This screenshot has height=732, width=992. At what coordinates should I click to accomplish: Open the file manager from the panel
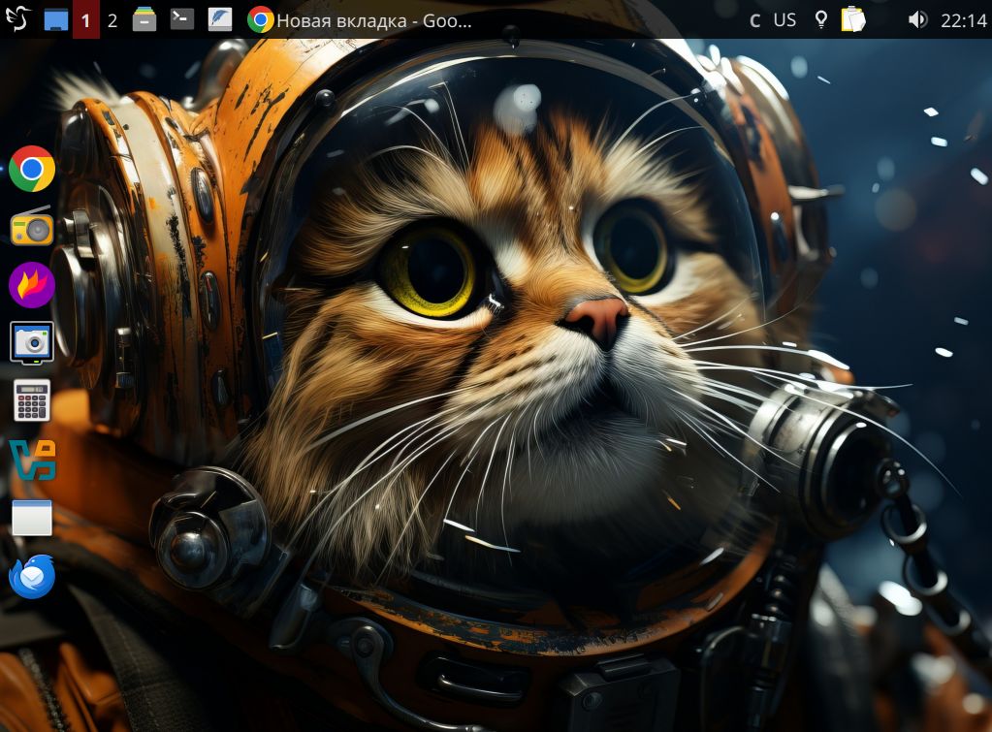[144, 19]
